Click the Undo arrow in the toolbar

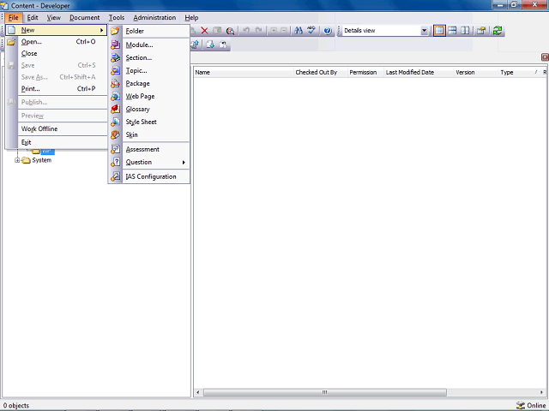[246, 31]
